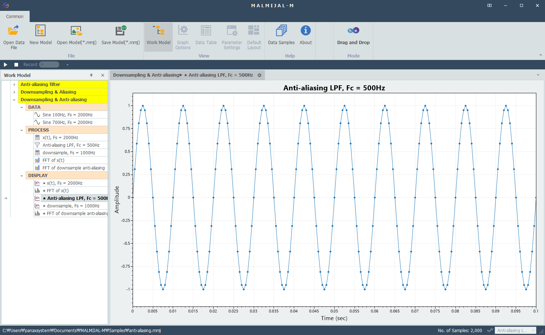Switch to Drag and Drop mode
The height and width of the screenshot is (335, 545).
(x=353, y=35)
